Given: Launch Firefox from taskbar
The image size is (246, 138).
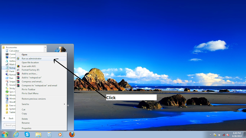Looking at the screenshot, I should pos(72,134).
